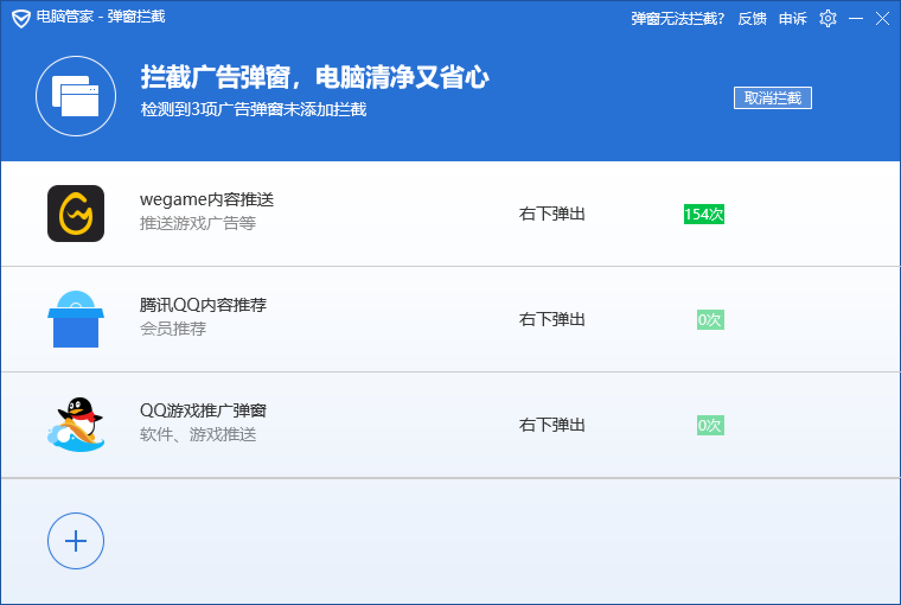Click the 反馈 link
The width and height of the screenshot is (901, 605).
752,19
